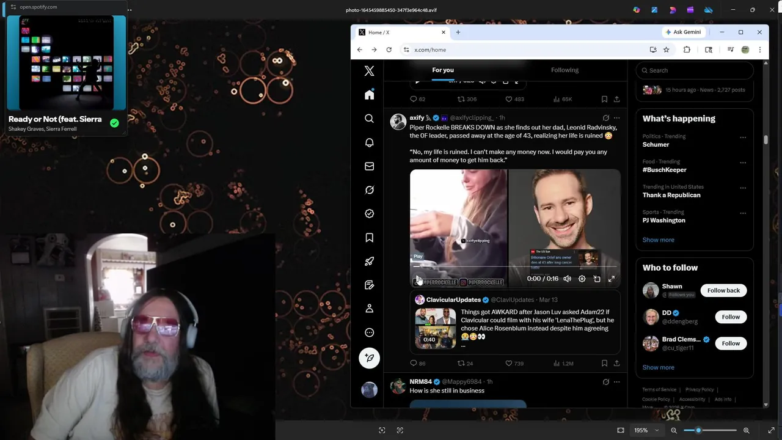Open the 195% zoom dropdown in photo viewer
The image size is (782, 440).
point(646,430)
